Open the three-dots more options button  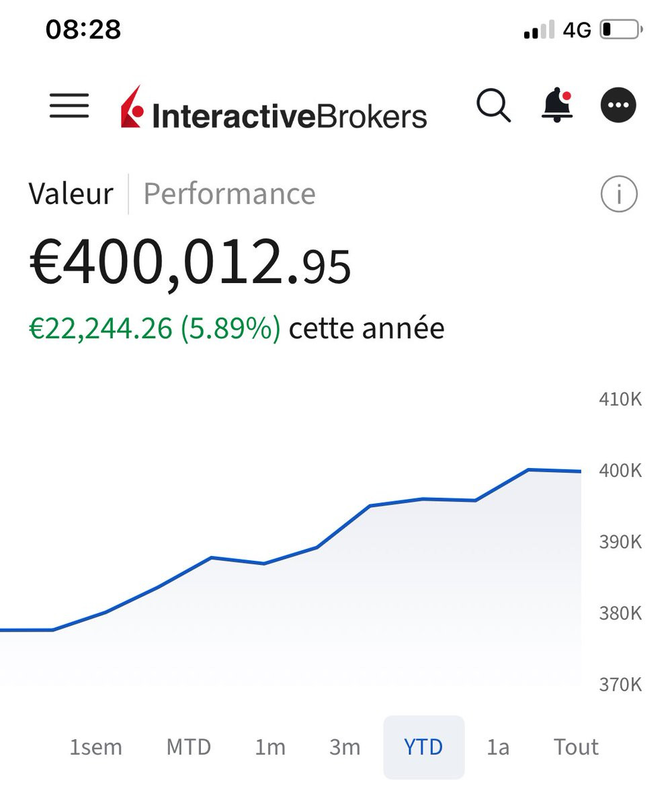tap(618, 105)
